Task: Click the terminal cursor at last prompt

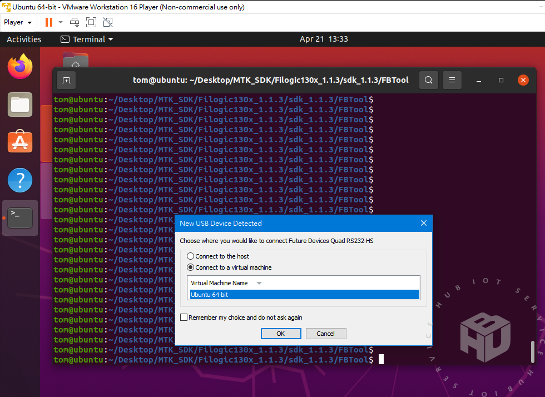Action: click(381, 359)
